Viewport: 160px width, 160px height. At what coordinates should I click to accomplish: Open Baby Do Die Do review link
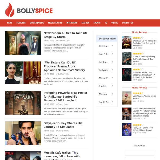(144, 75)
